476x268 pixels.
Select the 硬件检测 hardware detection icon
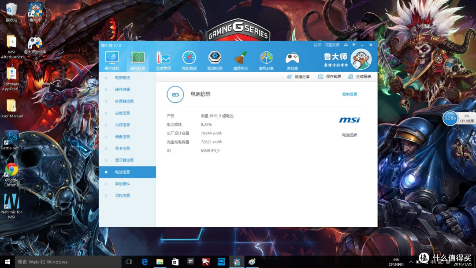(x=138, y=60)
